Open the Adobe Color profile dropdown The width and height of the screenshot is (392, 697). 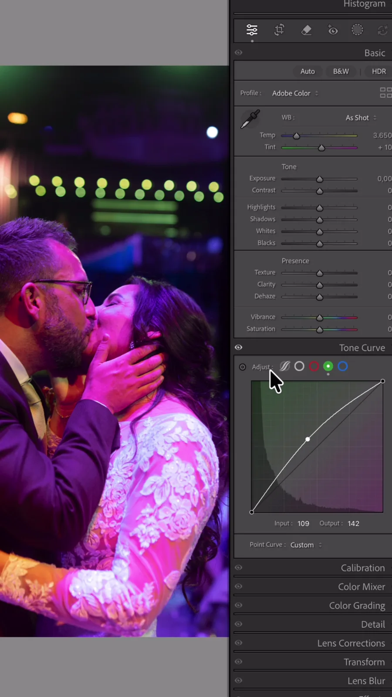[295, 93]
